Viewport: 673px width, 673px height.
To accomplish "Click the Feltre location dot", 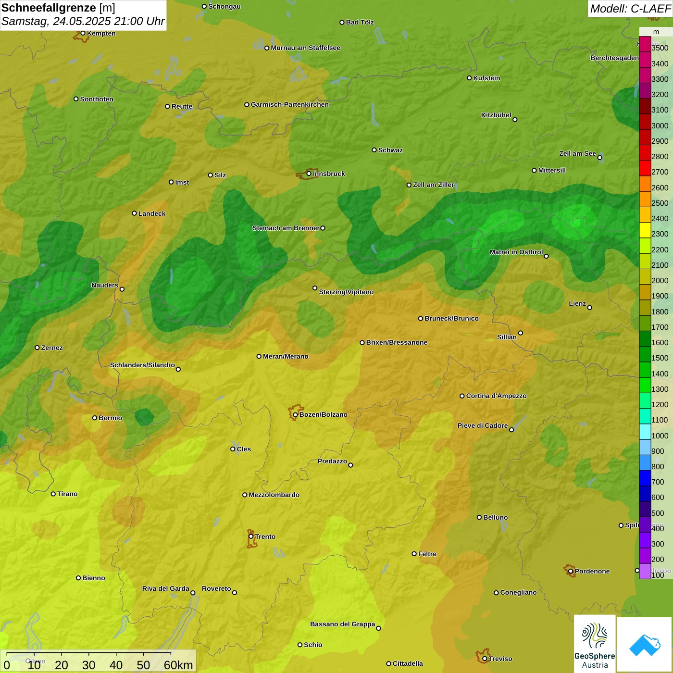I will 414,554.
